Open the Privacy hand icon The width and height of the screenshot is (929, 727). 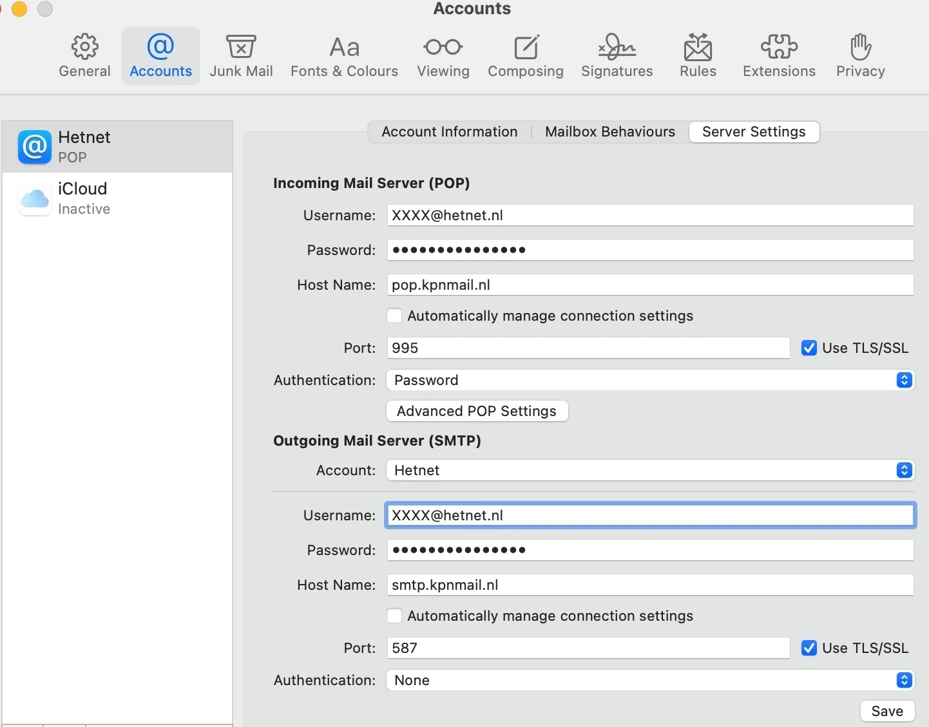click(x=860, y=47)
